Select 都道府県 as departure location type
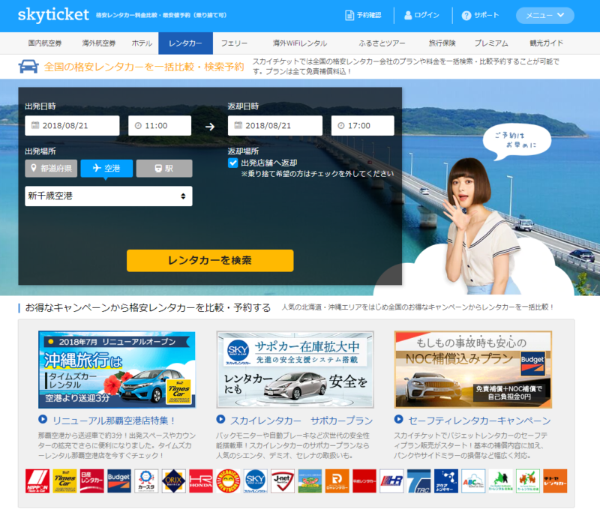The height and width of the screenshot is (518, 600). click(51, 168)
